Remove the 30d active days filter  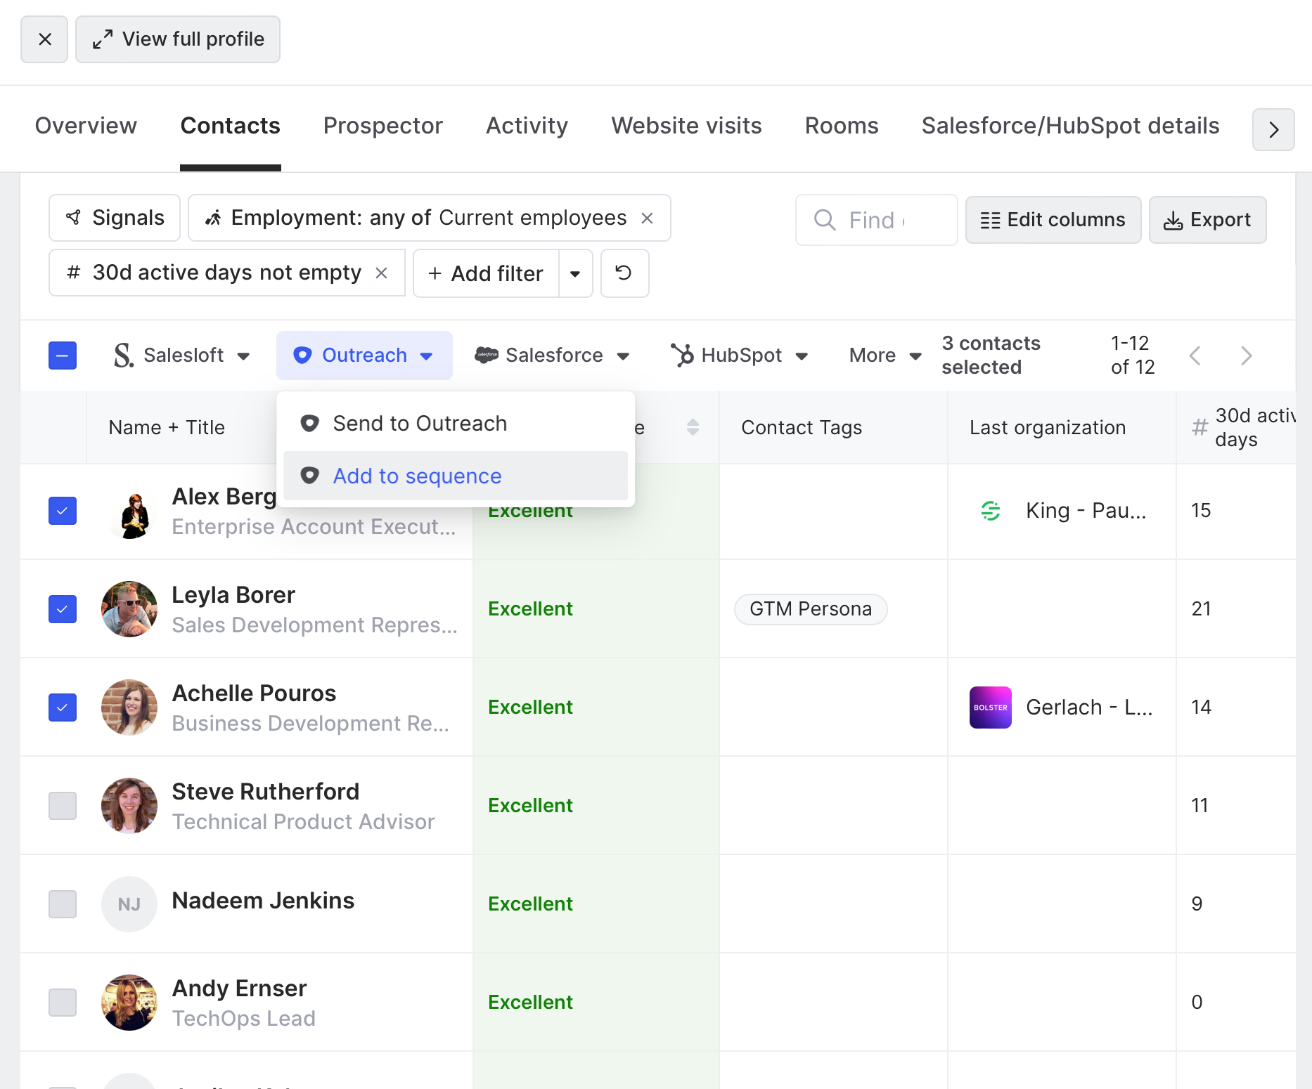click(x=382, y=273)
